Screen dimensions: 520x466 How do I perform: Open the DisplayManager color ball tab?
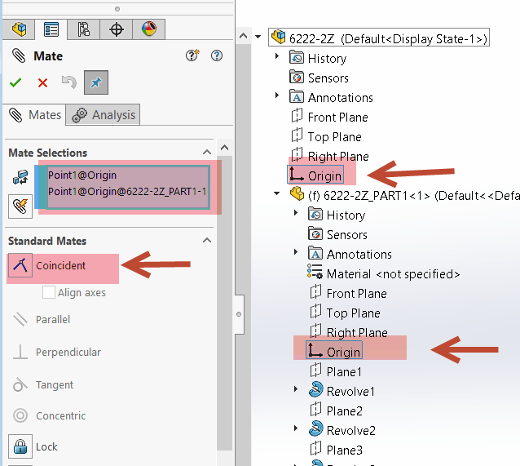pyautogui.click(x=149, y=29)
